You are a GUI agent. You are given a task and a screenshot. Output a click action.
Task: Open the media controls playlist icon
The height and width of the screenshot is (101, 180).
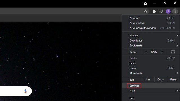pos(161,11)
